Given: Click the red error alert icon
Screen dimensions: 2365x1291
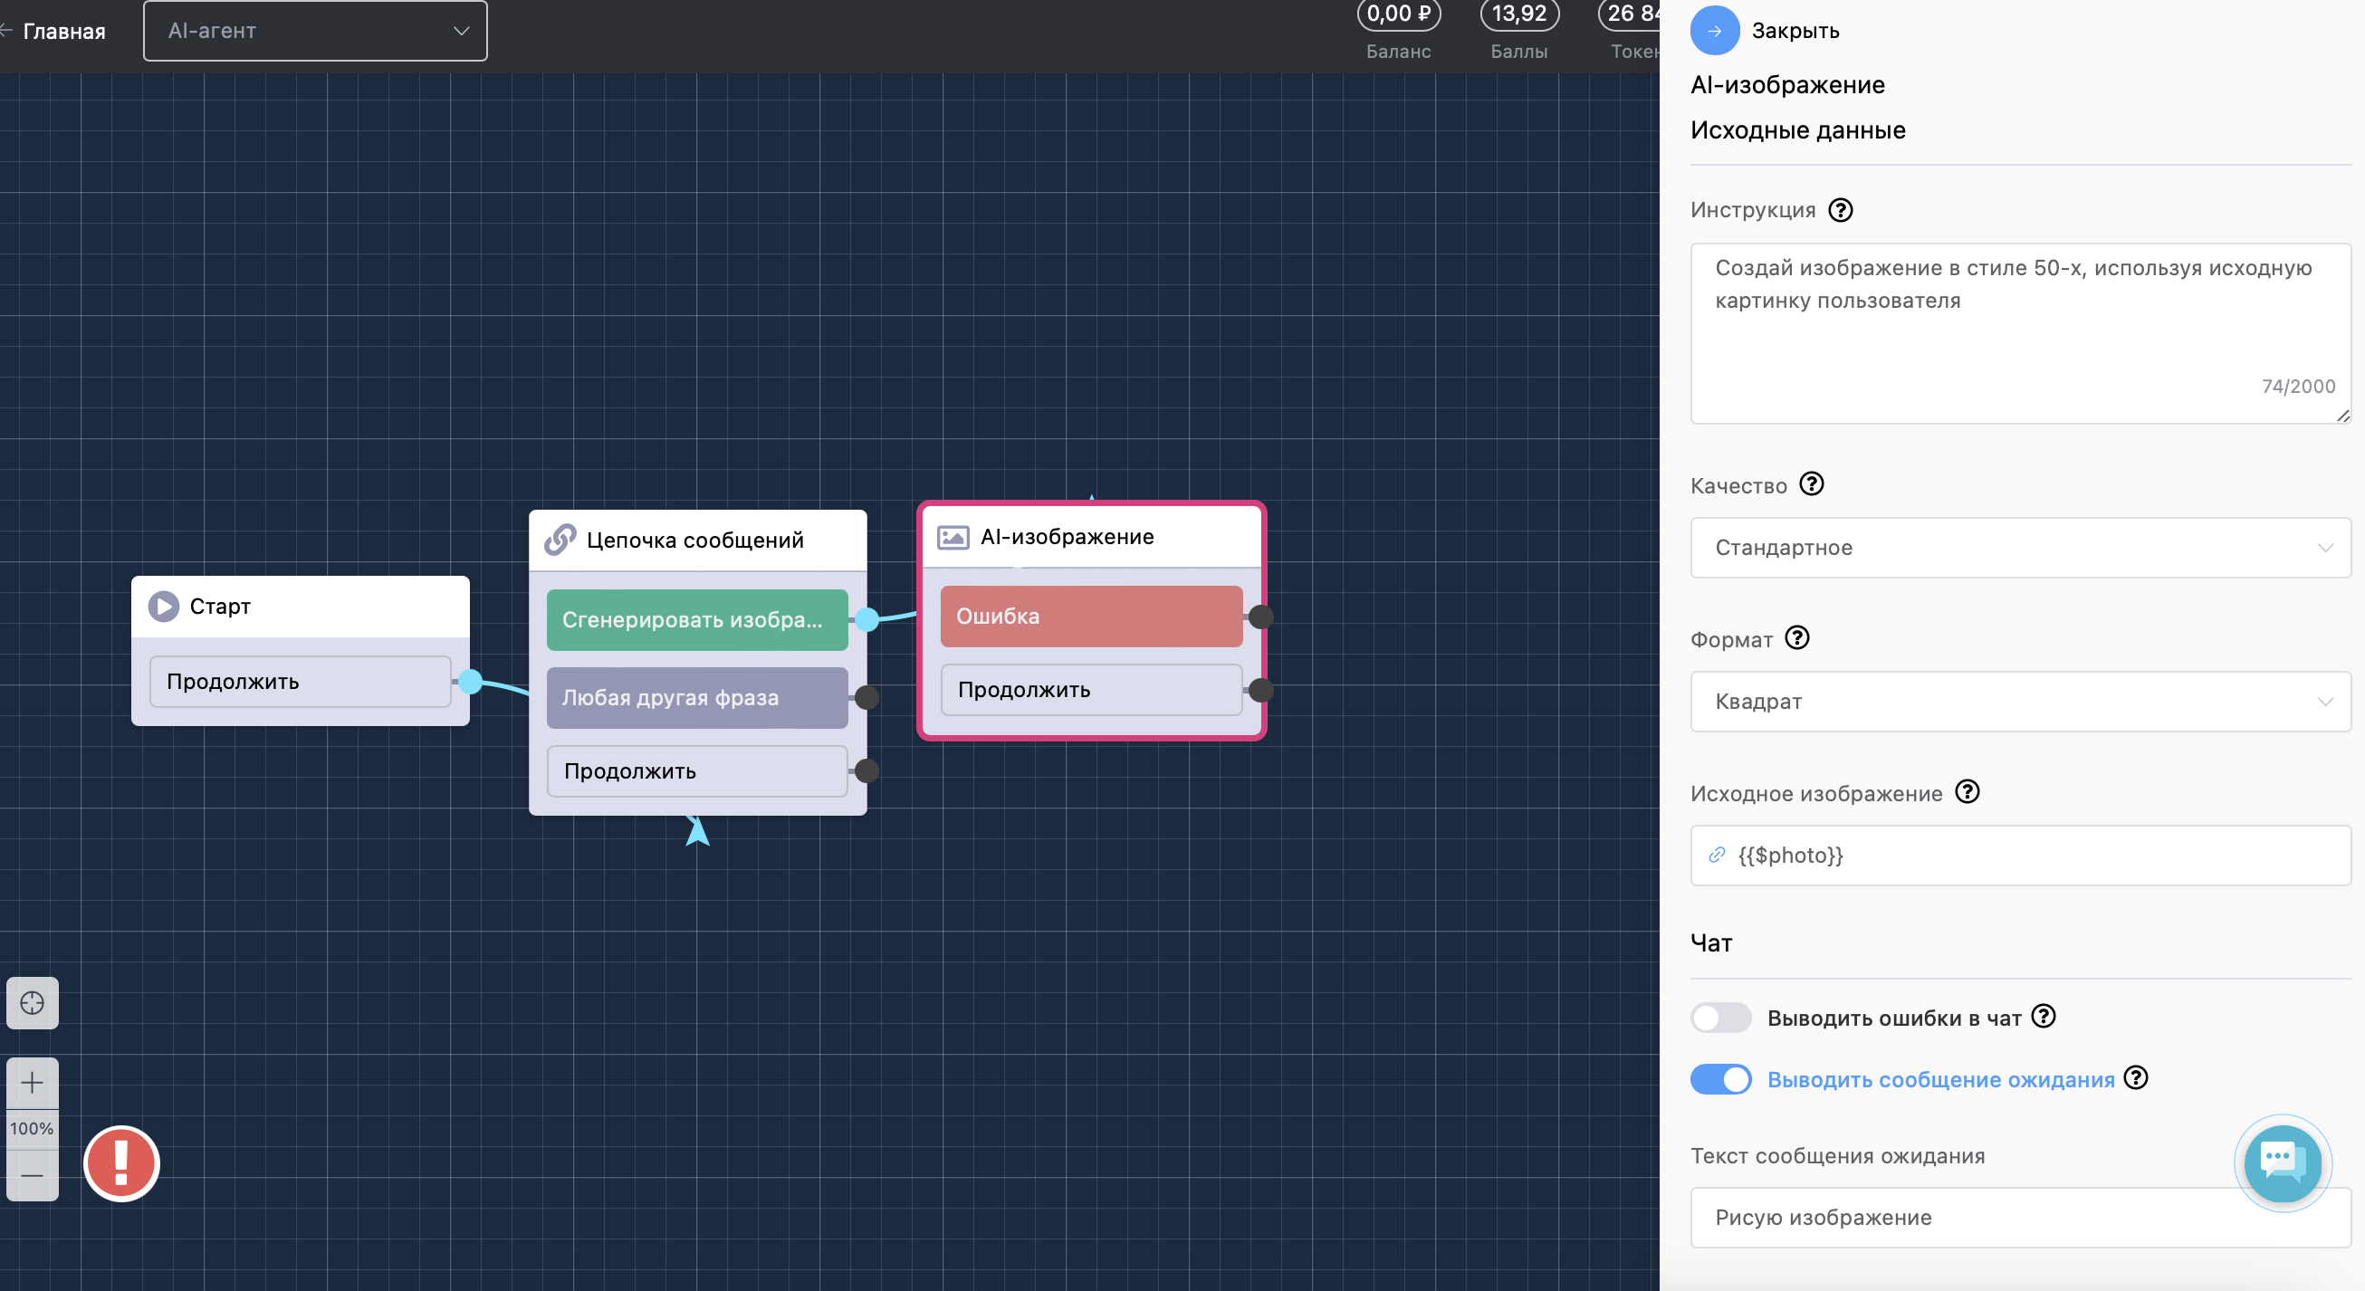Looking at the screenshot, I should (121, 1163).
